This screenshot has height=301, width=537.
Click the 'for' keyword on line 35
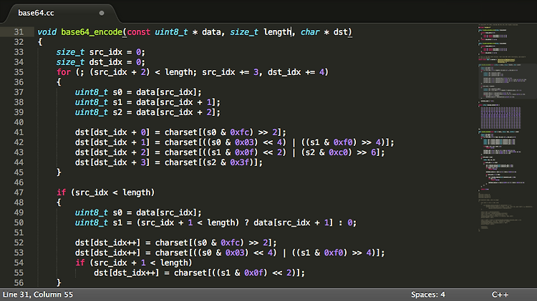click(64, 72)
